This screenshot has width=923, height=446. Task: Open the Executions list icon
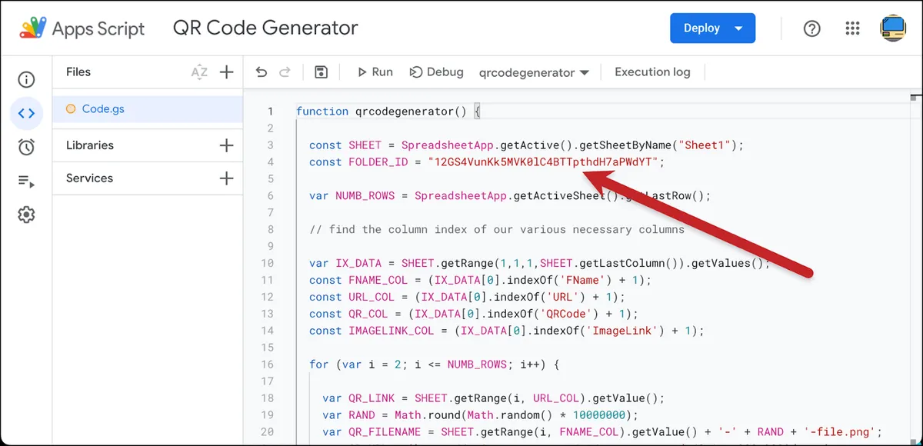coord(26,181)
